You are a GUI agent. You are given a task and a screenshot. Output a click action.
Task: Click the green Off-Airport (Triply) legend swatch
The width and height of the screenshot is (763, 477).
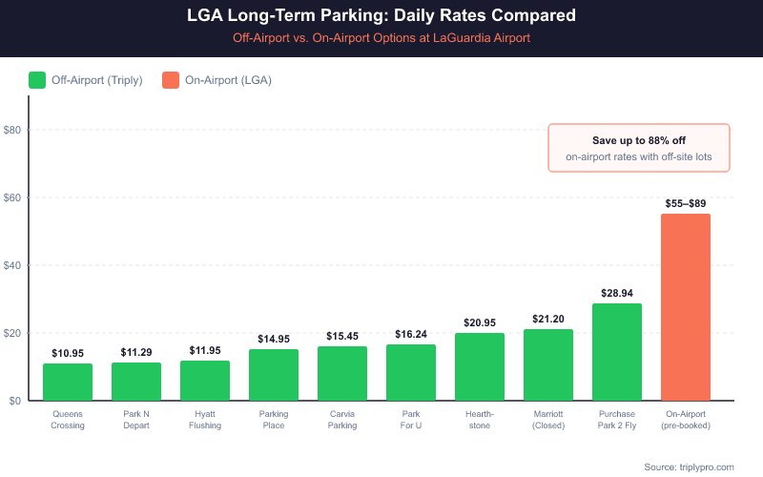[38, 80]
